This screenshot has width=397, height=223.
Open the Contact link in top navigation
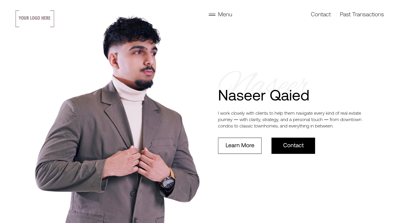tap(321, 14)
